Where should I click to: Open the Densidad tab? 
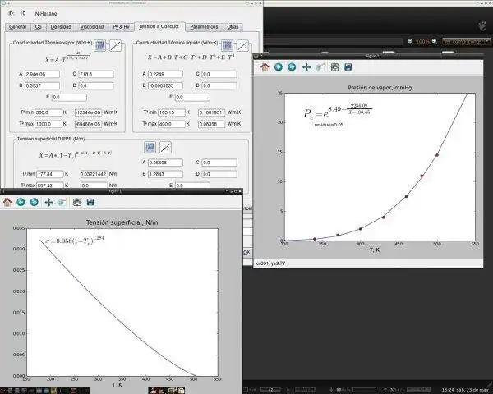(x=61, y=27)
